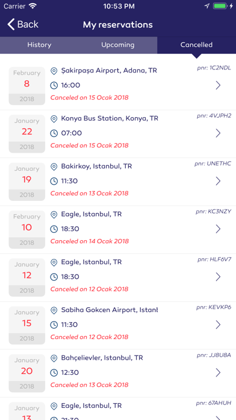Tap the location pin beside Bakirkoy, Istanbul

click(54, 167)
